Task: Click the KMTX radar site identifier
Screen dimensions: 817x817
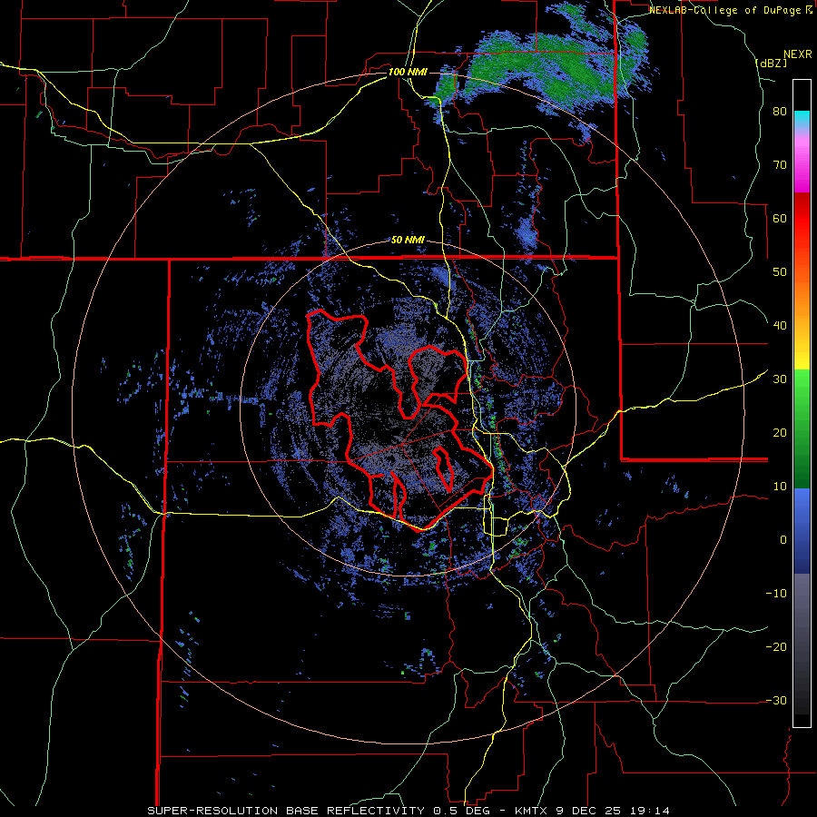Action: 530,811
